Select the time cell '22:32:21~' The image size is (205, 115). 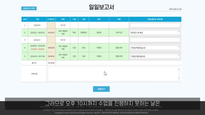[38, 40]
